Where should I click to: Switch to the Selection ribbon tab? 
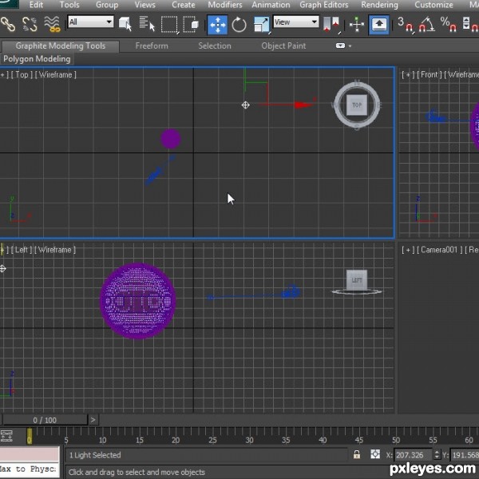pyautogui.click(x=215, y=46)
